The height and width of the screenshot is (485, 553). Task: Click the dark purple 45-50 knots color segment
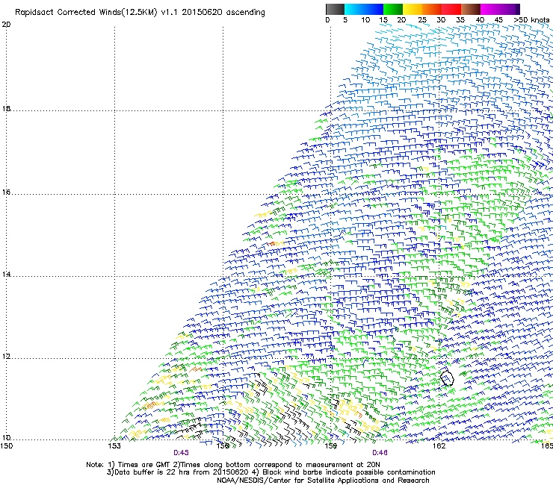[510, 9]
